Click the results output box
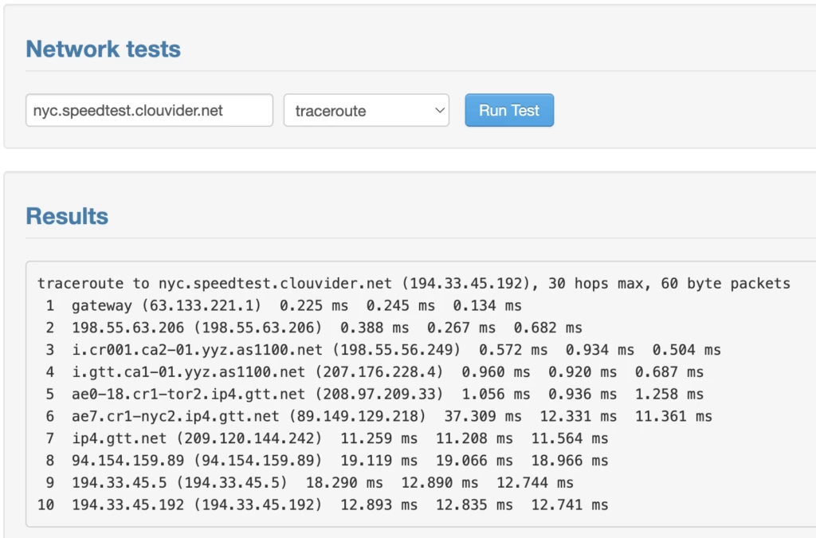The width and height of the screenshot is (816, 538). coord(414,395)
